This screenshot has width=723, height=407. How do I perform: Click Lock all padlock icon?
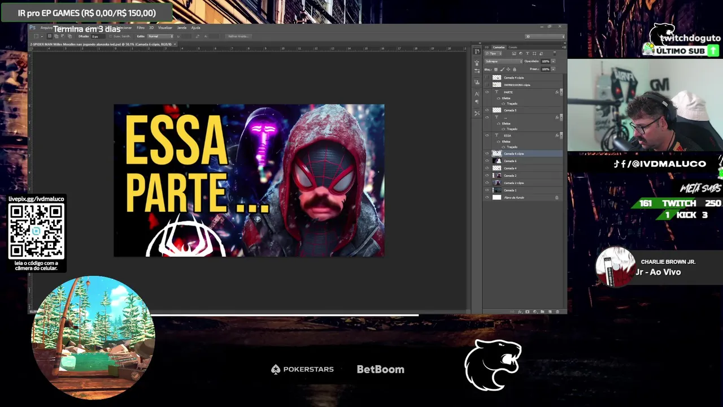pos(515,69)
